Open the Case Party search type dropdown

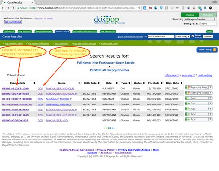click(x=182, y=37)
